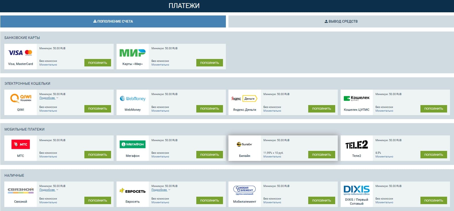Click Пополнить for Карты «Мир»
The width and height of the screenshot is (454, 211).
pyautogui.click(x=209, y=63)
